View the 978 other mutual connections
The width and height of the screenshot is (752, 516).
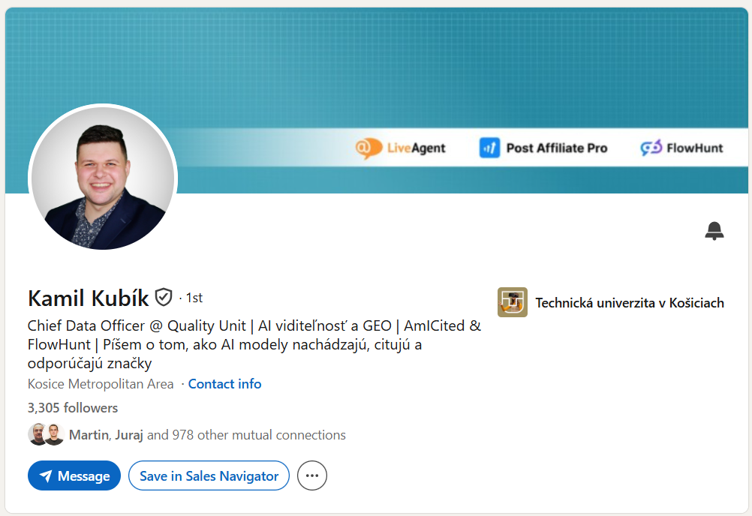[207, 435]
